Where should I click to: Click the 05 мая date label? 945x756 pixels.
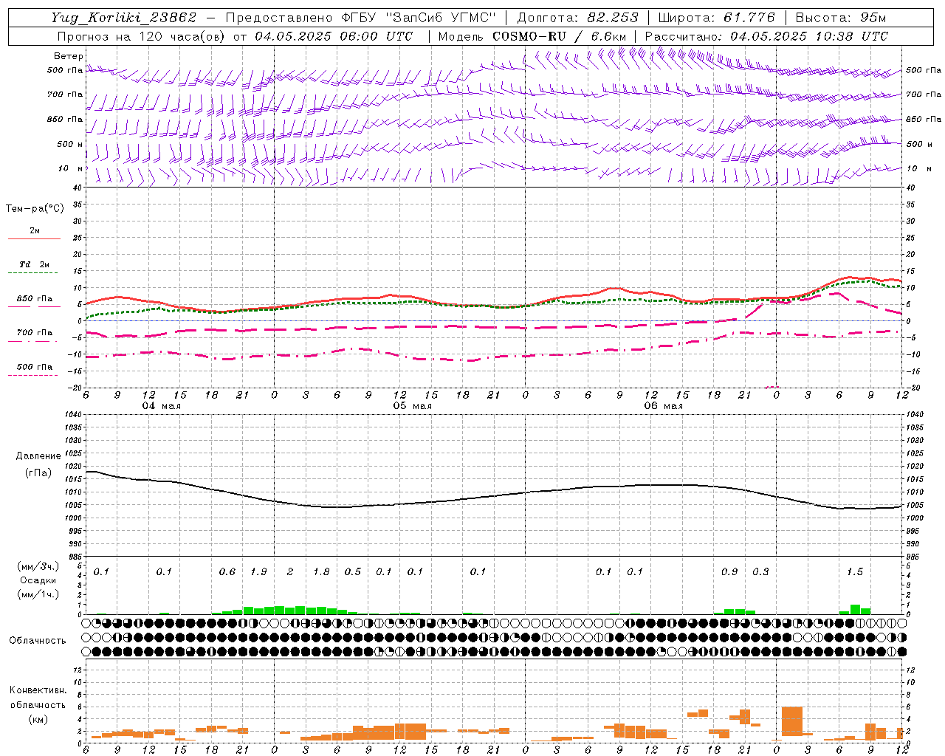(x=412, y=406)
